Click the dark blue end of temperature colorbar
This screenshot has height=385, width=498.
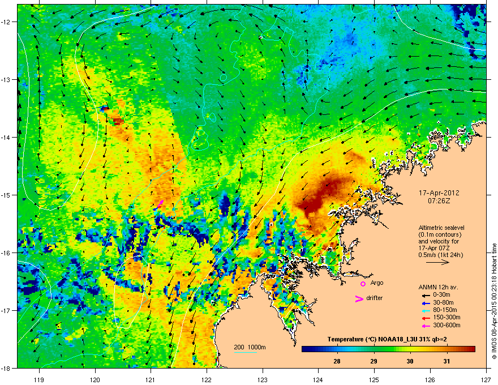pyautogui.click(x=306, y=349)
